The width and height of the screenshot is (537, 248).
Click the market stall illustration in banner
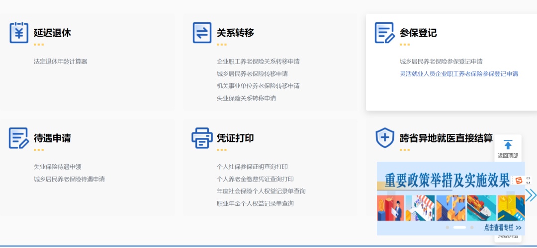[x=420, y=208]
